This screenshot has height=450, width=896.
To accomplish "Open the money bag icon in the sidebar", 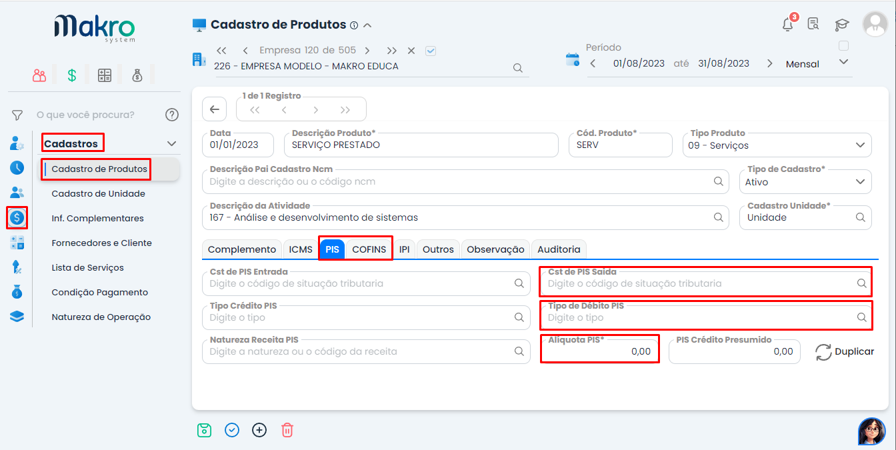I will 137,75.
